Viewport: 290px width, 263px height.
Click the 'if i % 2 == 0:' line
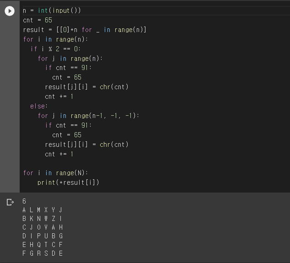(x=55, y=49)
